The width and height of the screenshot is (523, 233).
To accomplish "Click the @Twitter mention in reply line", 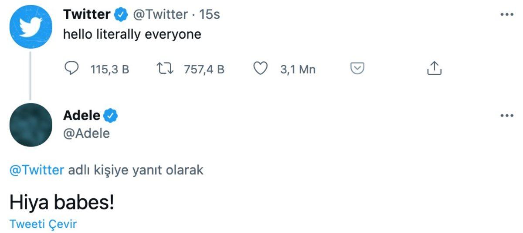I will [x=37, y=170].
